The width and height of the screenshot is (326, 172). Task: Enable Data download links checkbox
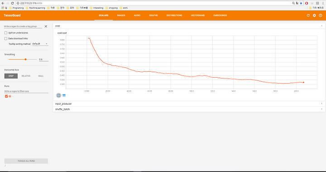tap(6, 38)
